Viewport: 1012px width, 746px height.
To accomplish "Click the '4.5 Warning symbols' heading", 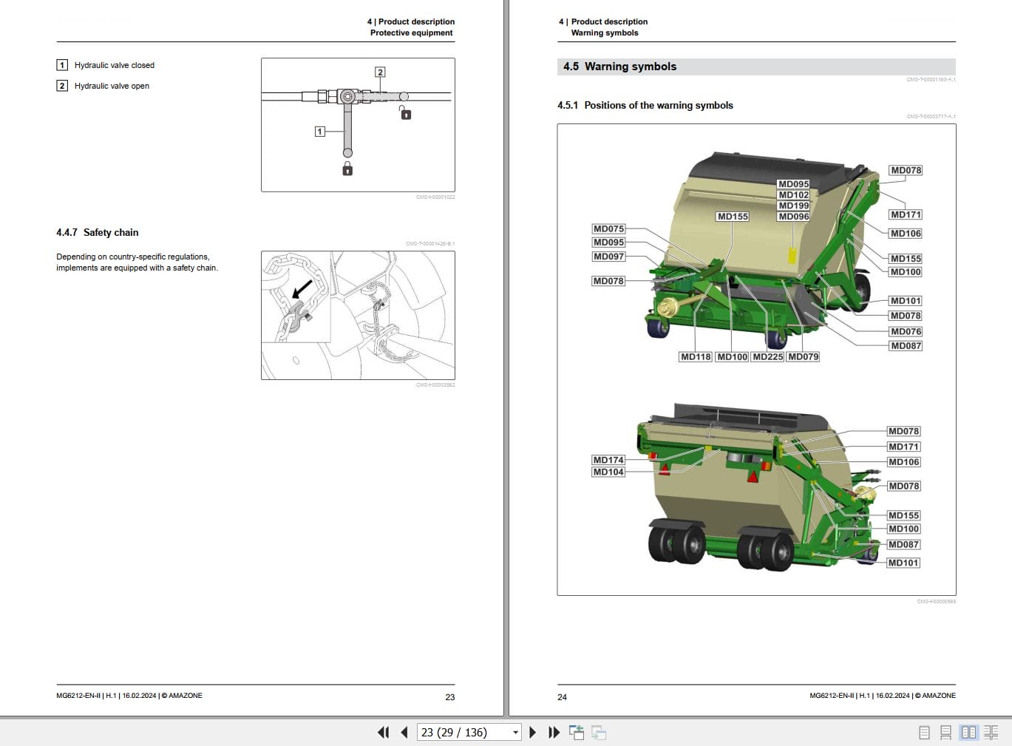I will 619,67.
